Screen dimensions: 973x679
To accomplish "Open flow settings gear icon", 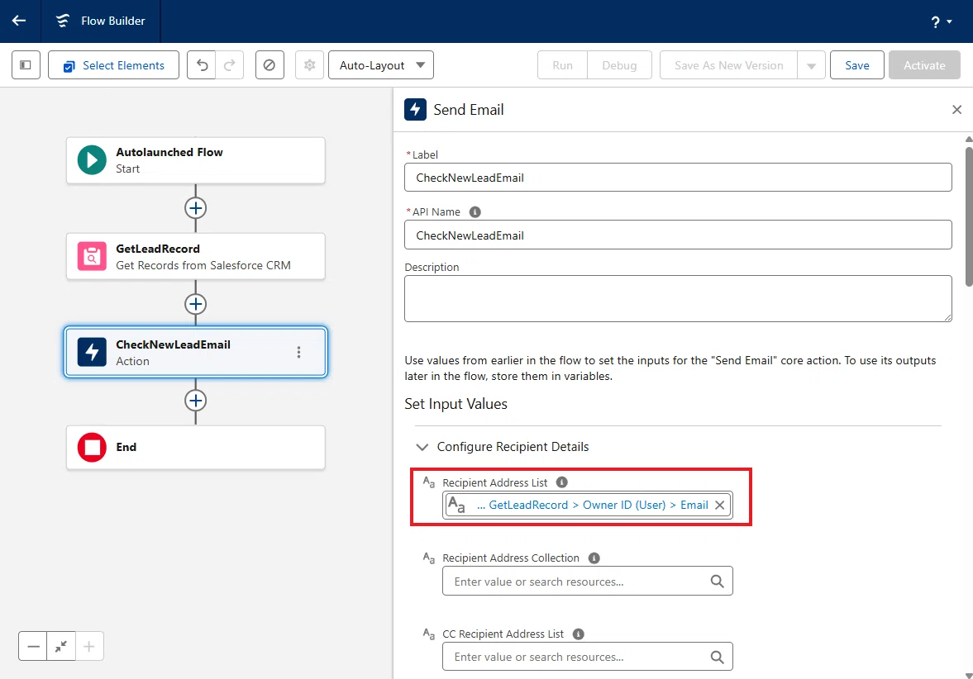I will [x=310, y=65].
